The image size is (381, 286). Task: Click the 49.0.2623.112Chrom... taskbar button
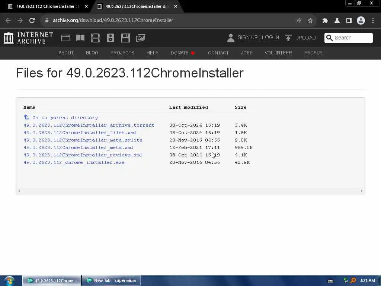tap(52, 281)
